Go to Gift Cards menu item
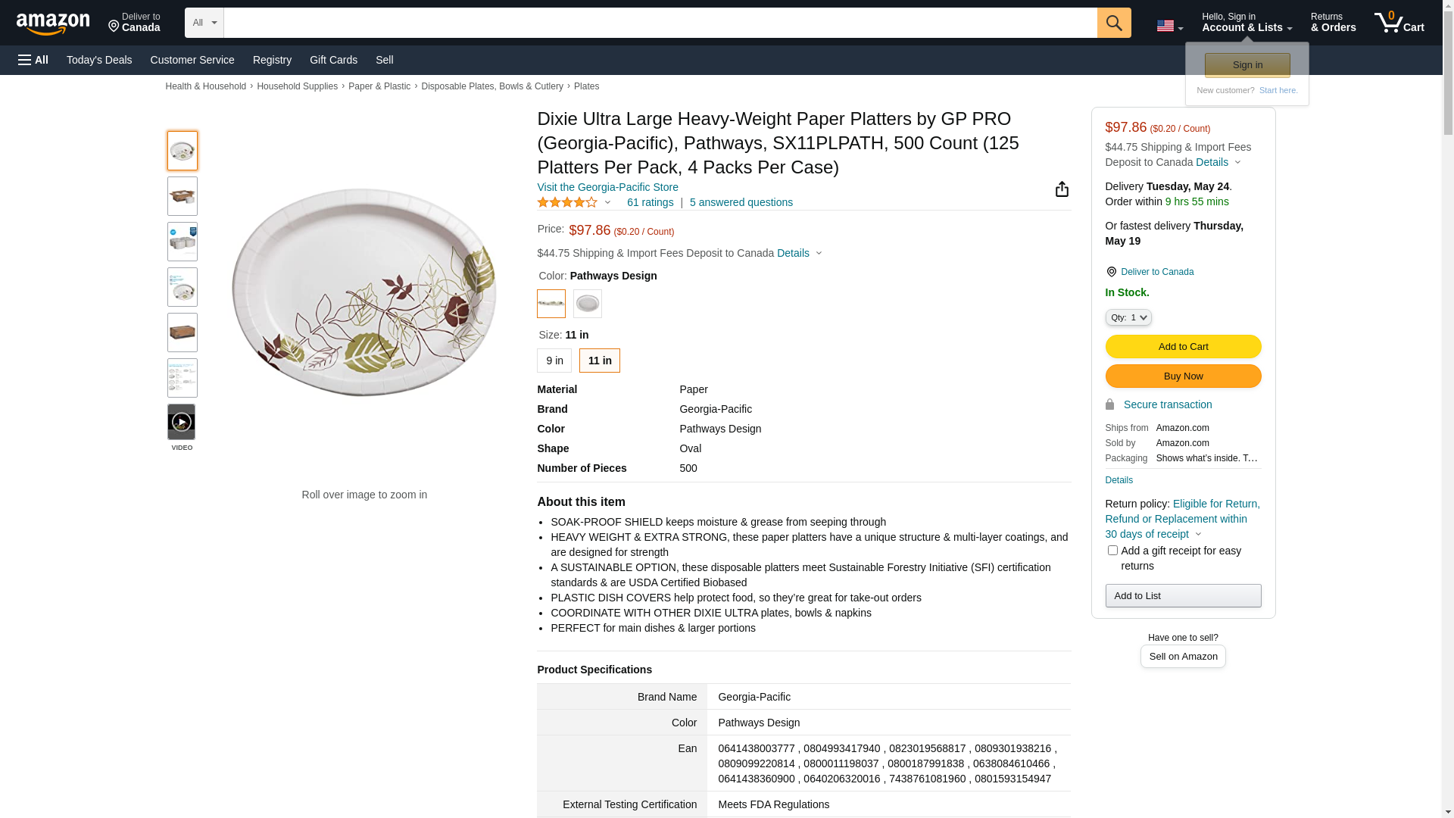The image size is (1454, 818). click(x=333, y=60)
